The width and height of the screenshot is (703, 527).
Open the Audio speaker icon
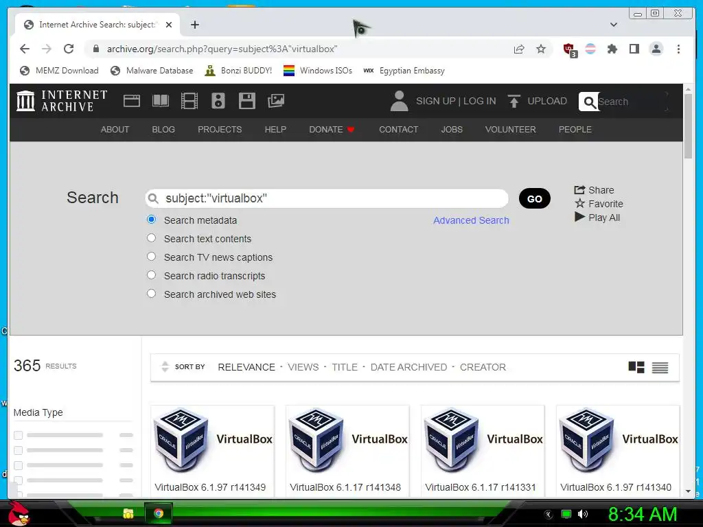tap(218, 101)
